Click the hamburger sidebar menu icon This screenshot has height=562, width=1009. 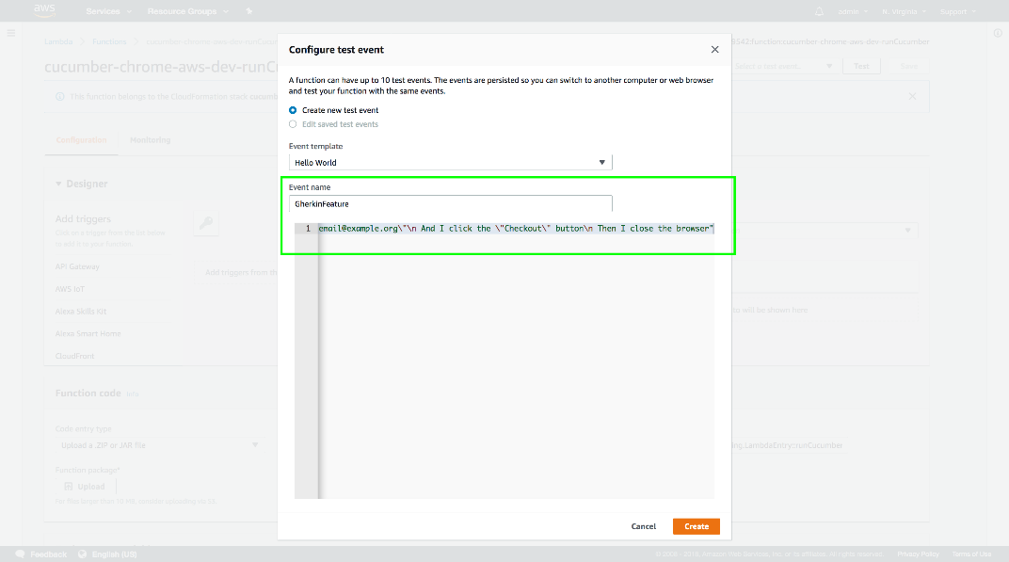coord(11,33)
